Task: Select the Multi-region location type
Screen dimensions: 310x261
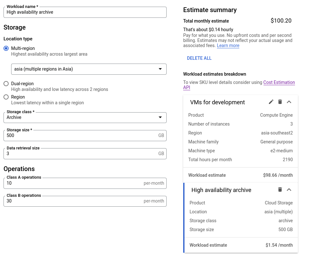Action: [6, 48]
